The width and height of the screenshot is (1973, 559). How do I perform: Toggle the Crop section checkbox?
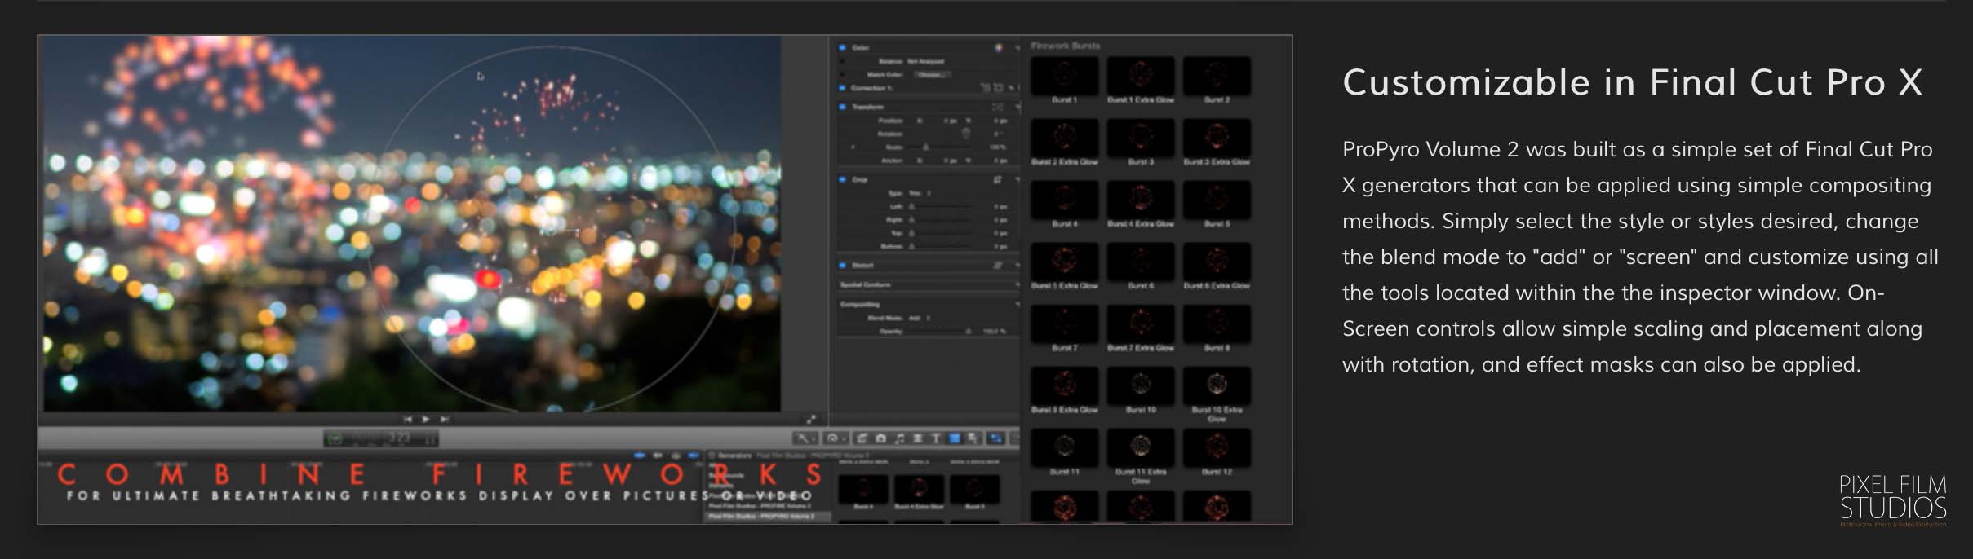[842, 179]
